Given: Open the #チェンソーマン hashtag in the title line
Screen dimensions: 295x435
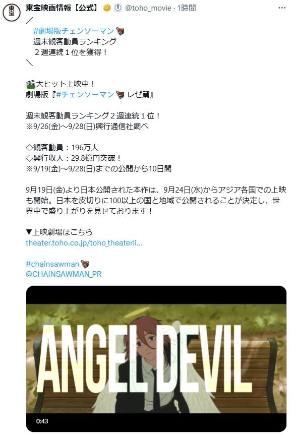Looking at the screenshot, I should (x=85, y=95).
